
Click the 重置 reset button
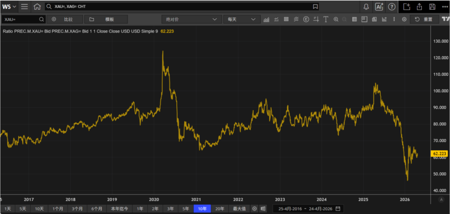tap(425, 20)
